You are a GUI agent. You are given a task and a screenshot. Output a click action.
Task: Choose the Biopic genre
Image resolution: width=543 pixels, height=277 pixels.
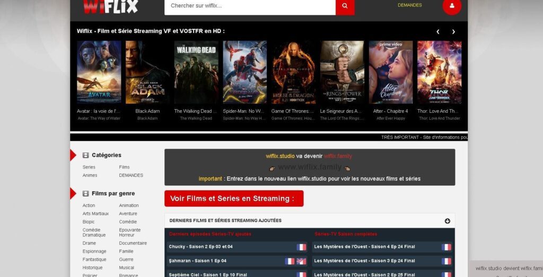pyautogui.click(x=89, y=222)
